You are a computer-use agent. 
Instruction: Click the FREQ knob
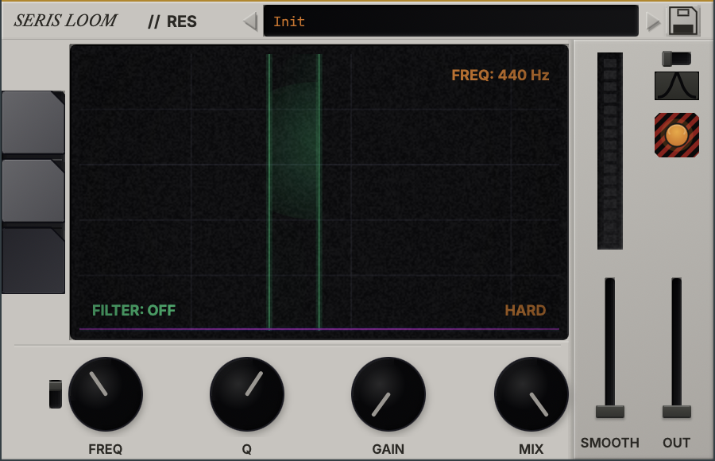[x=106, y=394]
